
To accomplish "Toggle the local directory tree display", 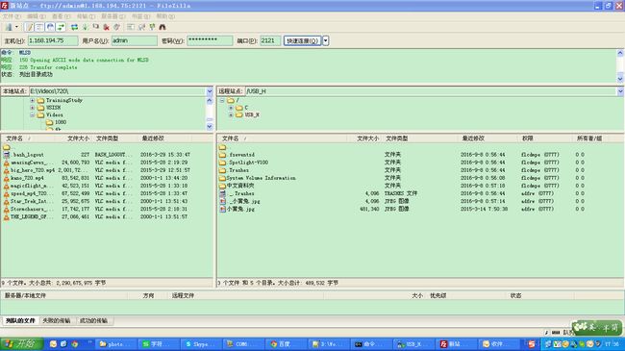I will [x=39, y=27].
